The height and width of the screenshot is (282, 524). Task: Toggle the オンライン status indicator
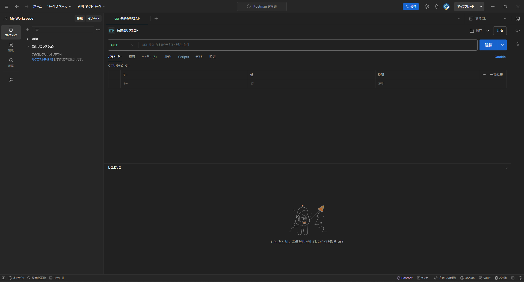tap(16, 278)
